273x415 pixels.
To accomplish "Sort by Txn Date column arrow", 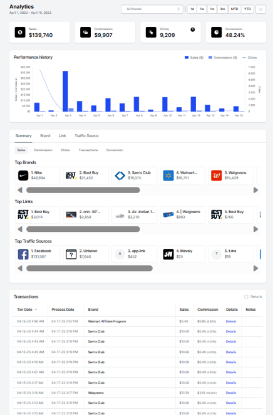I will click(36, 310).
